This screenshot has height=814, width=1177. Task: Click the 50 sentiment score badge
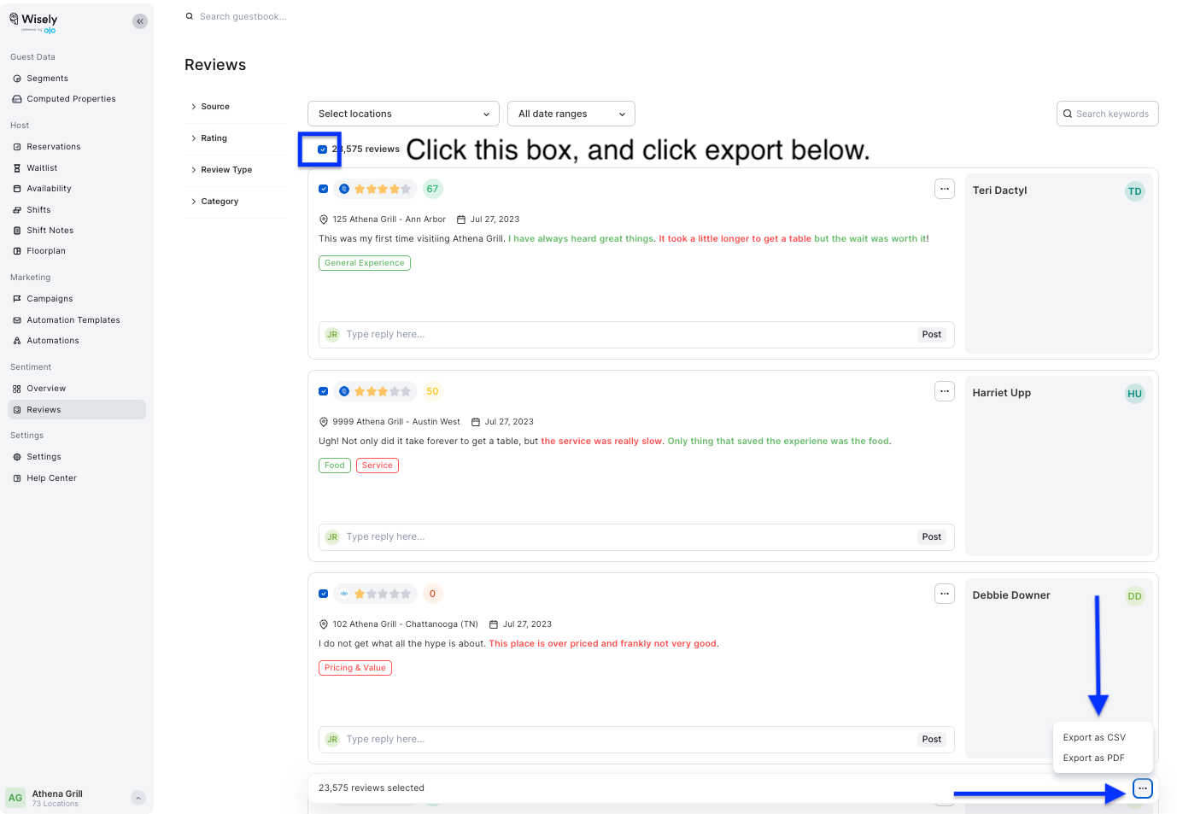433,391
